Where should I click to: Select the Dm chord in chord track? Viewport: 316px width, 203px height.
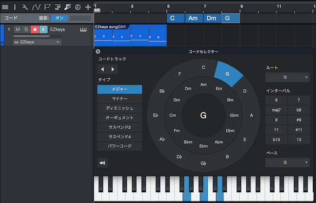(212, 18)
